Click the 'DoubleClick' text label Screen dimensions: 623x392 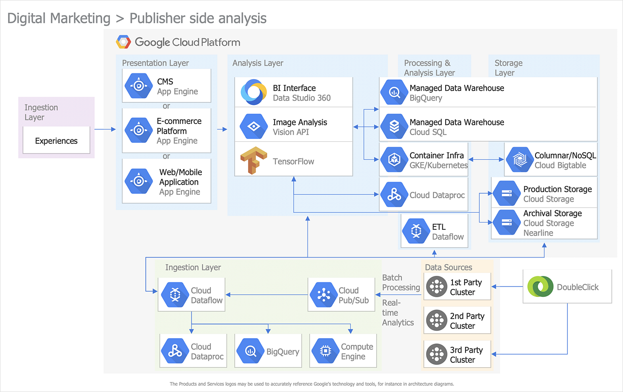[578, 287]
